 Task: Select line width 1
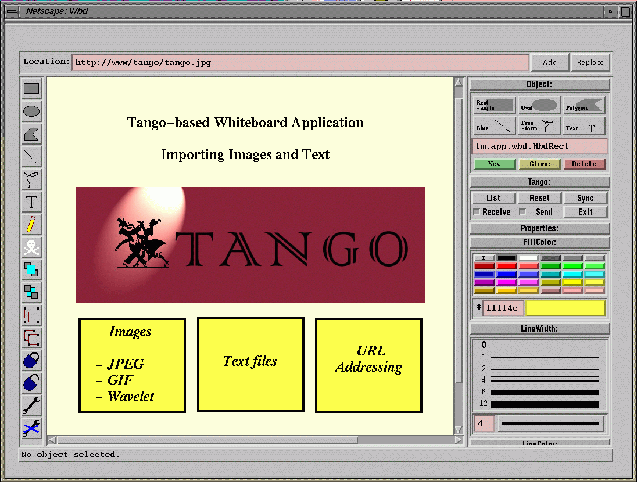pyautogui.click(x=539, y=357)
